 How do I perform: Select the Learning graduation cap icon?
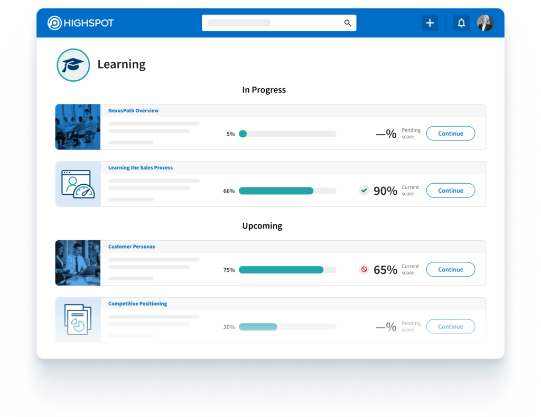[x=73, y=64]
